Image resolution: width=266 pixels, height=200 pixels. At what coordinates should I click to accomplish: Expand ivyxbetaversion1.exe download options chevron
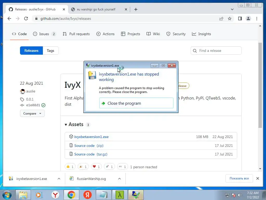pyautogui.click(x=59, y=179)
